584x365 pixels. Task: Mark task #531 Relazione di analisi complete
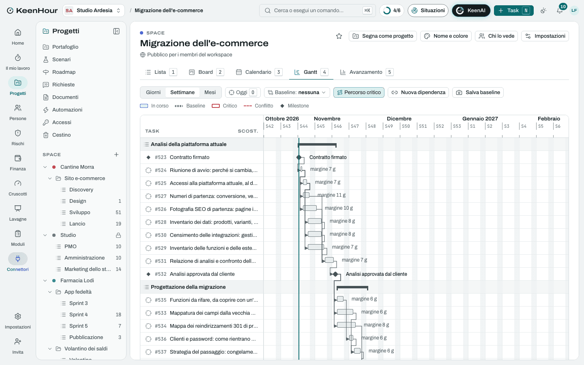pyautogui.click(x=148, y=261)
